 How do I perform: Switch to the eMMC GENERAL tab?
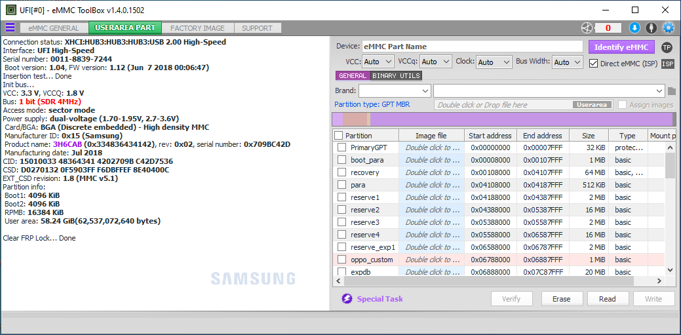tap(54, 28)
